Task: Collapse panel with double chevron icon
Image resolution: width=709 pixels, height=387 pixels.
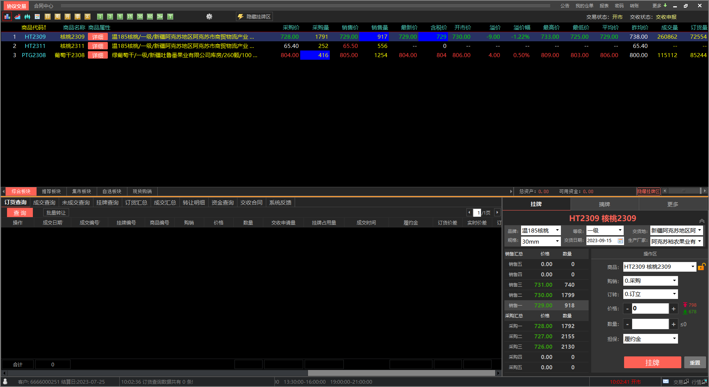Action: 702,221
